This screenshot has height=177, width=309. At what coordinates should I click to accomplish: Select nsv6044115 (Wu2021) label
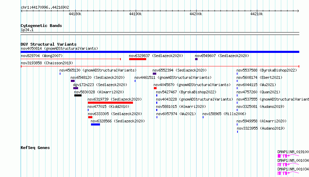pyautogui.click(x=256, y=85)
